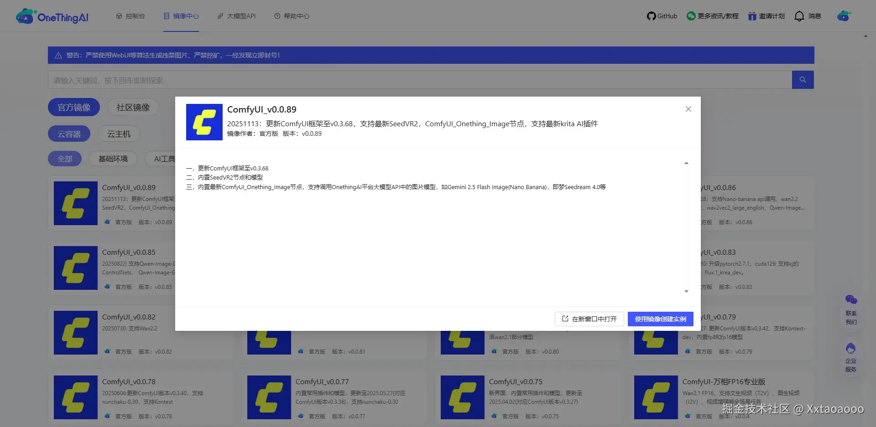Click the 版本: v0.0.83 card text
The height and width of the screenshot is (427, 876).
click(735, 287)
